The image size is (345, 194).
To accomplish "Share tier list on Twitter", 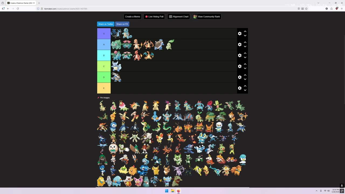I will [106, 24].
